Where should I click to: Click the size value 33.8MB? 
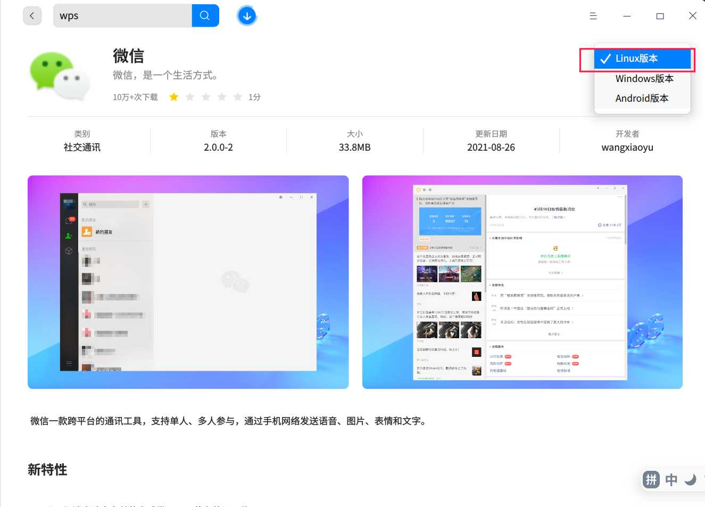[355, 148]
